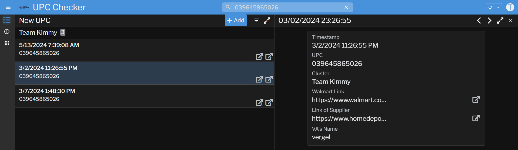Open the sync options dropdown arrow
Image resolution: width=518 pixels, height=150 pixels.
point(498,8)
